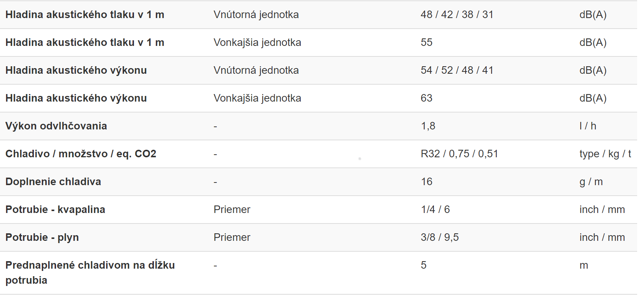Click the 'Potrubie - plyn' row label
Screen dimensions: 639x295
42,237
